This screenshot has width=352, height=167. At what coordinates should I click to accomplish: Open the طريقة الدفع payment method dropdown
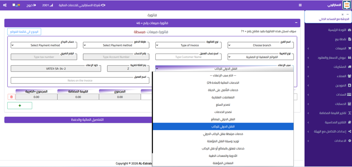click(x=116, y=45)
